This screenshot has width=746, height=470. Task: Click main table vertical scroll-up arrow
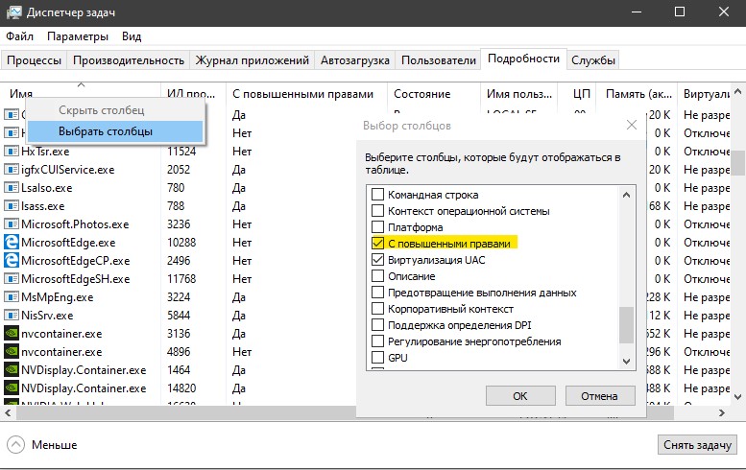(x=737, y=91)
